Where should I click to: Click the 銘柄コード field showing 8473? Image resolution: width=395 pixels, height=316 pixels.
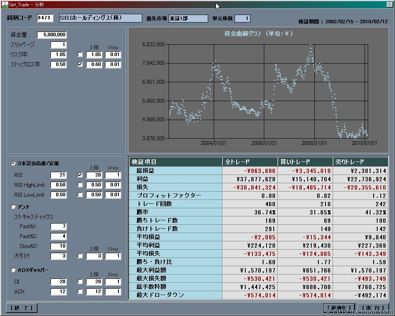coord(45,18)
